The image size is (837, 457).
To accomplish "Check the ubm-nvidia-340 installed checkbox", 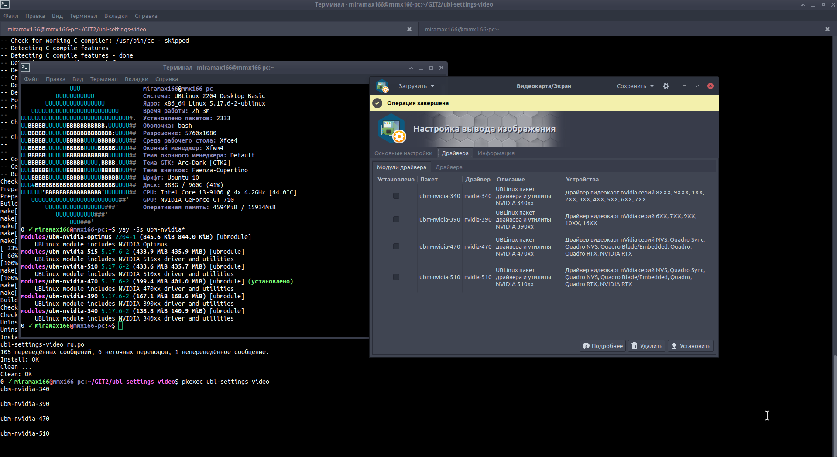I will click(x=396, y=196).
